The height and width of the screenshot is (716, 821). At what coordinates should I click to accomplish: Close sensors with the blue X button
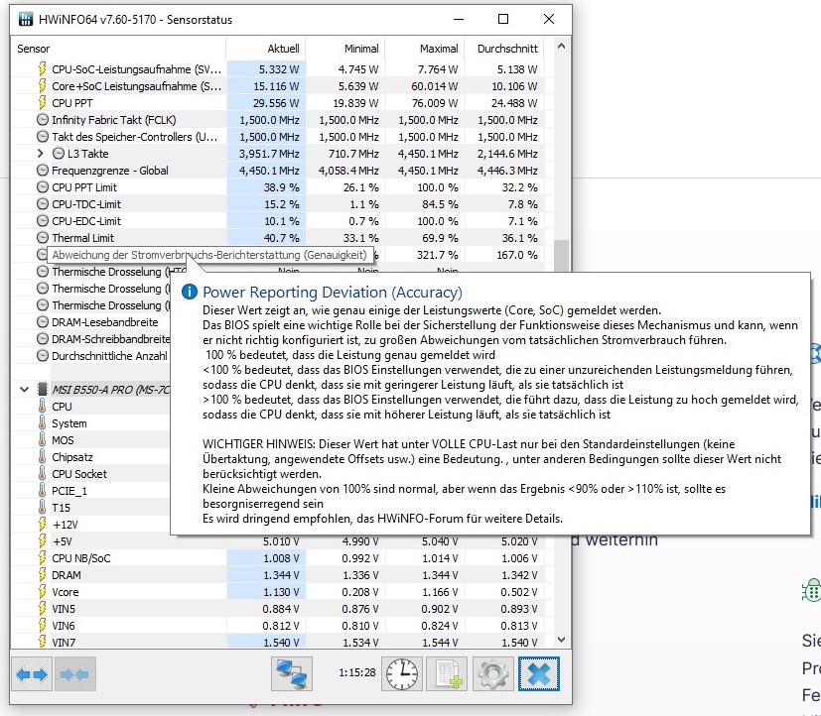click(539, 674)
